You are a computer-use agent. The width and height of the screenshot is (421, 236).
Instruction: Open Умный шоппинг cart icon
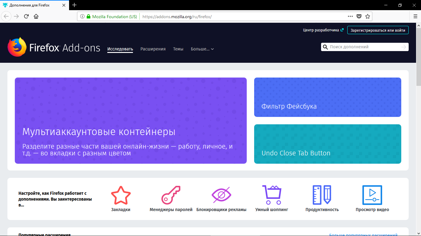[x=272, y=195]
